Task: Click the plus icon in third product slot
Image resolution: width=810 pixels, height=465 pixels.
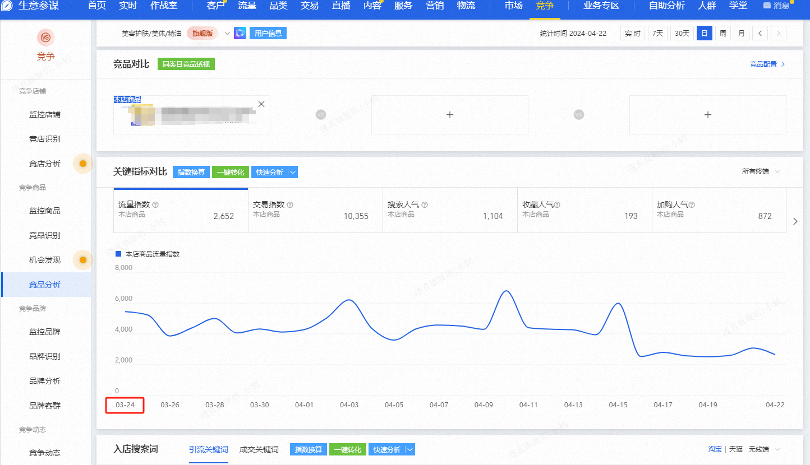Action: 707,115
